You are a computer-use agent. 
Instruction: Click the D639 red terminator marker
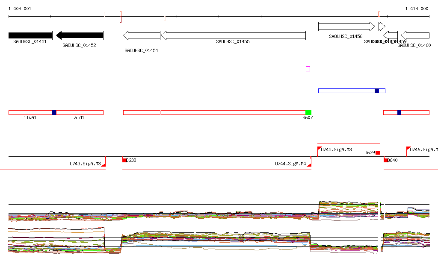pyautogui.click(x=378, y=153)
